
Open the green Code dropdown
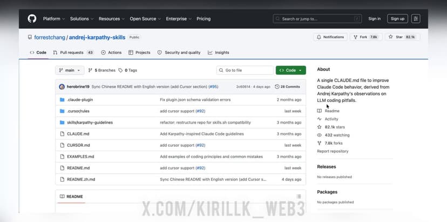click(x=291, y=70)
